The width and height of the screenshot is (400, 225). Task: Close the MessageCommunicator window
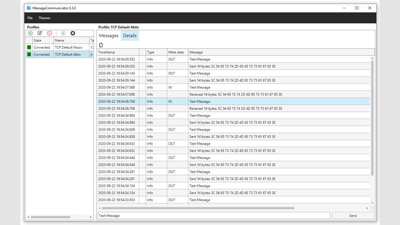pyautogui.click(x=370, y=8)
